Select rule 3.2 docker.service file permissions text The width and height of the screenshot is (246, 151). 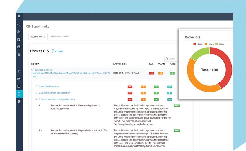(79, 132)
